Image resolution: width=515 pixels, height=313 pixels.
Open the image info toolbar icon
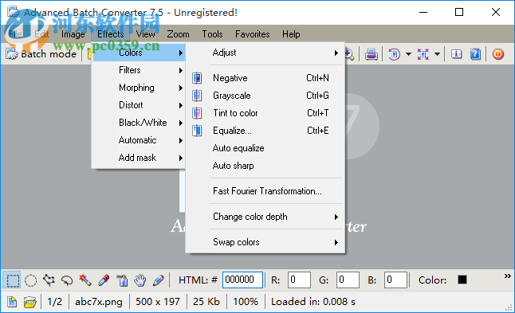point(457,54)
